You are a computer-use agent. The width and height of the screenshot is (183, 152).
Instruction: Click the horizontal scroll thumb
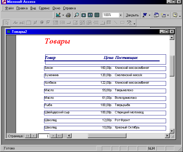coord(107,136)
